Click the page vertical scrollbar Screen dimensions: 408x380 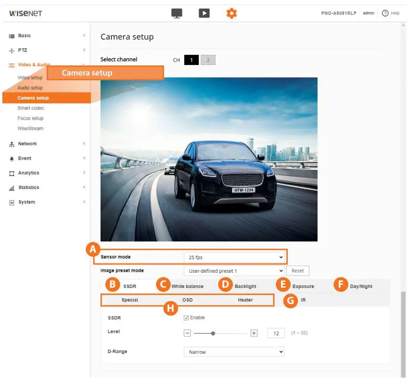point(403,334)
